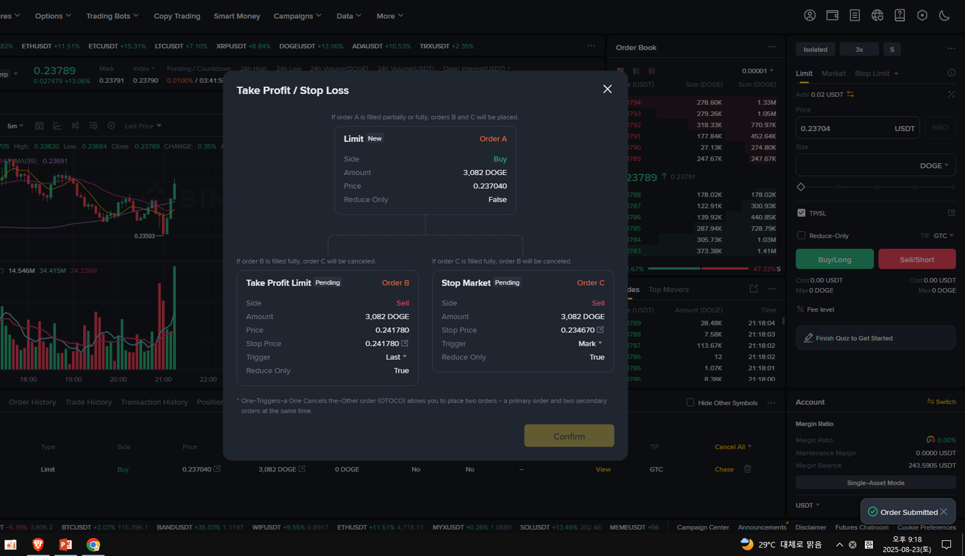Open the GTC time-in-force dropdown
Screen dimensions: 965x556
point(943,236)
